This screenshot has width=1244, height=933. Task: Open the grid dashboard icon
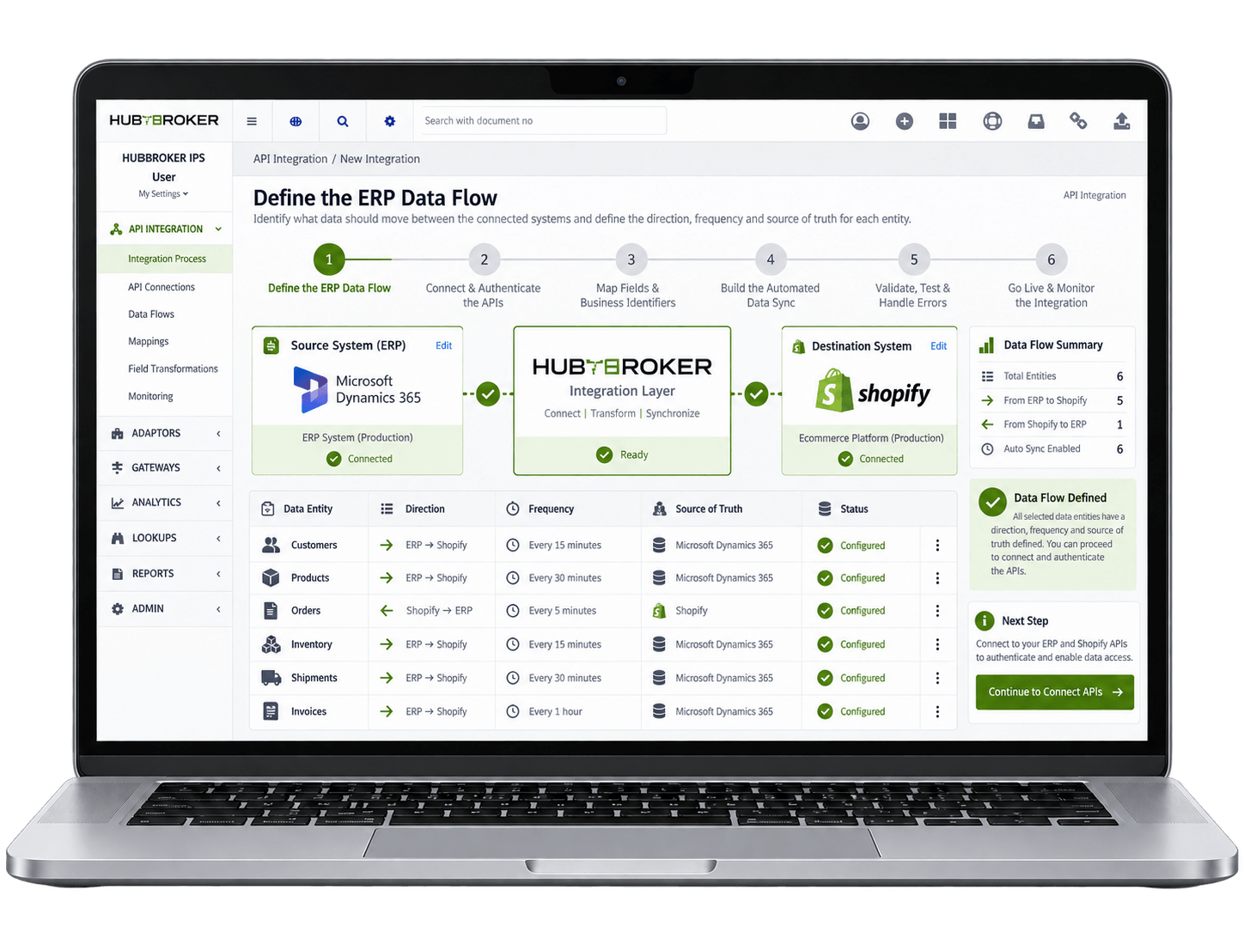[x=948, y=121]
